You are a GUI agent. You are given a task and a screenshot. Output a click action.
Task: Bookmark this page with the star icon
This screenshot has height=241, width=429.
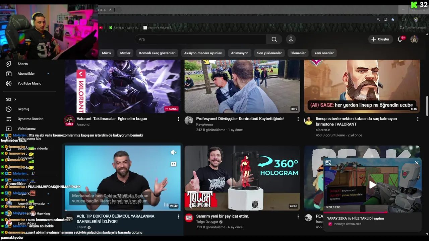[393, 19]
